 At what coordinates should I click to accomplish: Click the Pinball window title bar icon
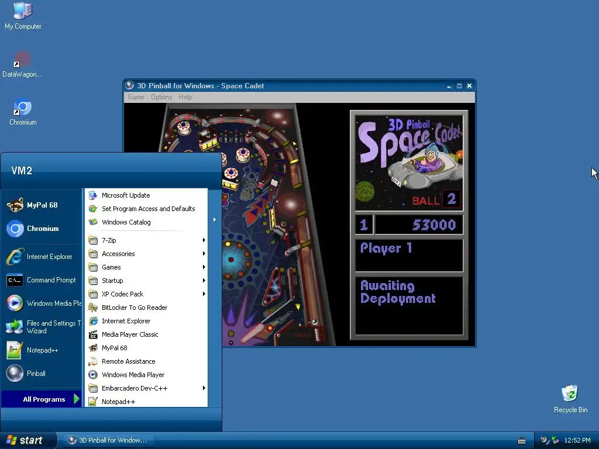point(129,85)
